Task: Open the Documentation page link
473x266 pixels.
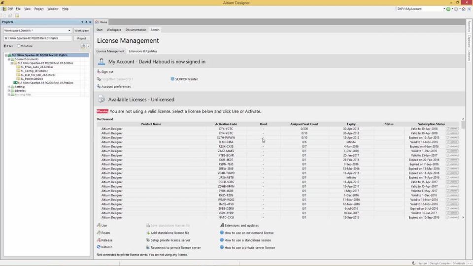Action: point(135,30)
